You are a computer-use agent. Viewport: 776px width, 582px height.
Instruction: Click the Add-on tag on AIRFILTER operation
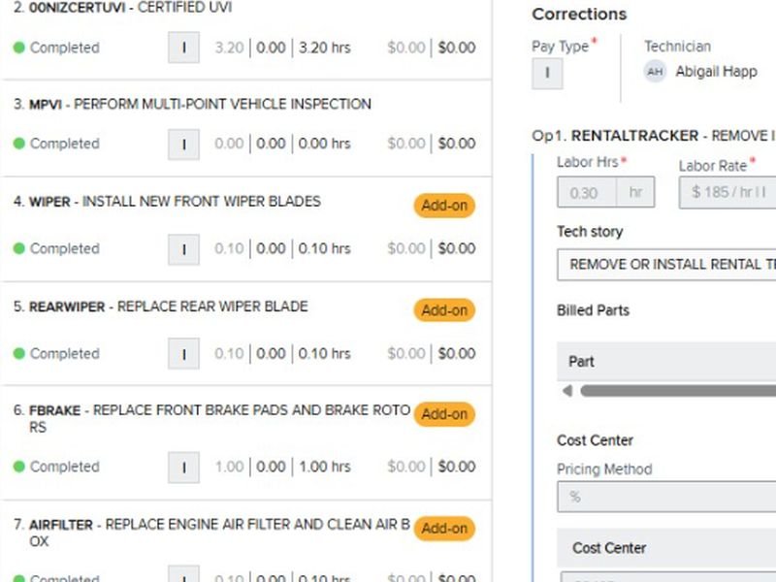click(444, 529)
